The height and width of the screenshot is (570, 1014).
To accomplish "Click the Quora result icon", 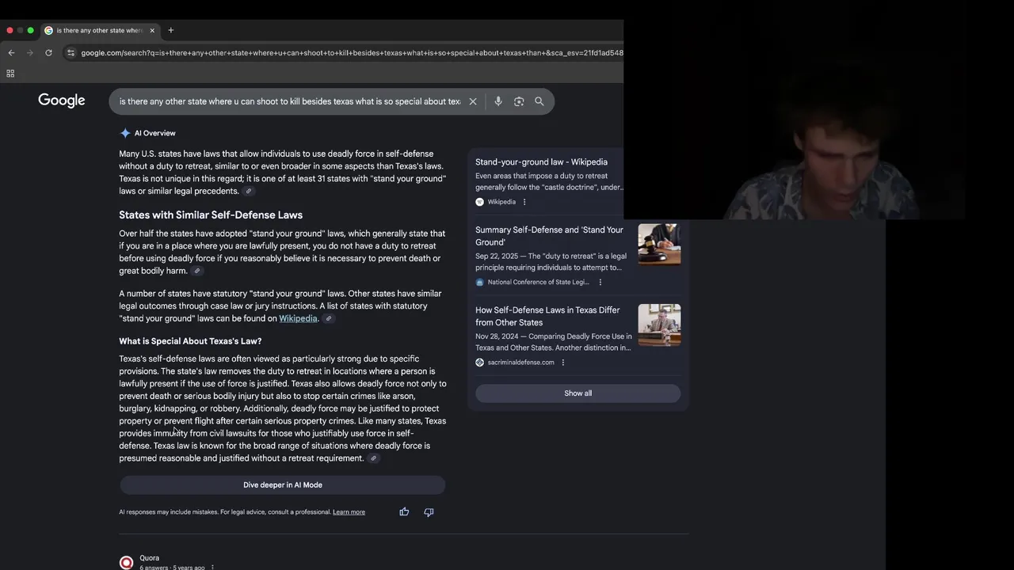I will (x=126, y=562).
